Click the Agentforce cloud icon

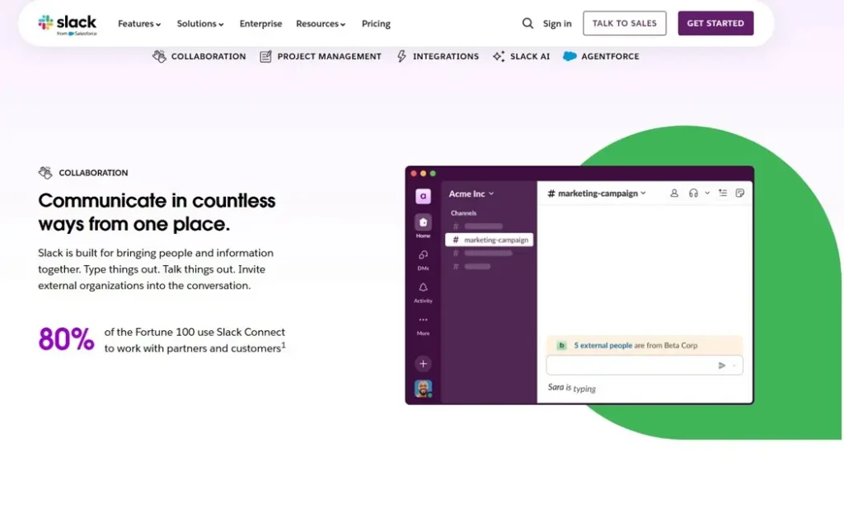pyautogui.click(x=570, y=56)
